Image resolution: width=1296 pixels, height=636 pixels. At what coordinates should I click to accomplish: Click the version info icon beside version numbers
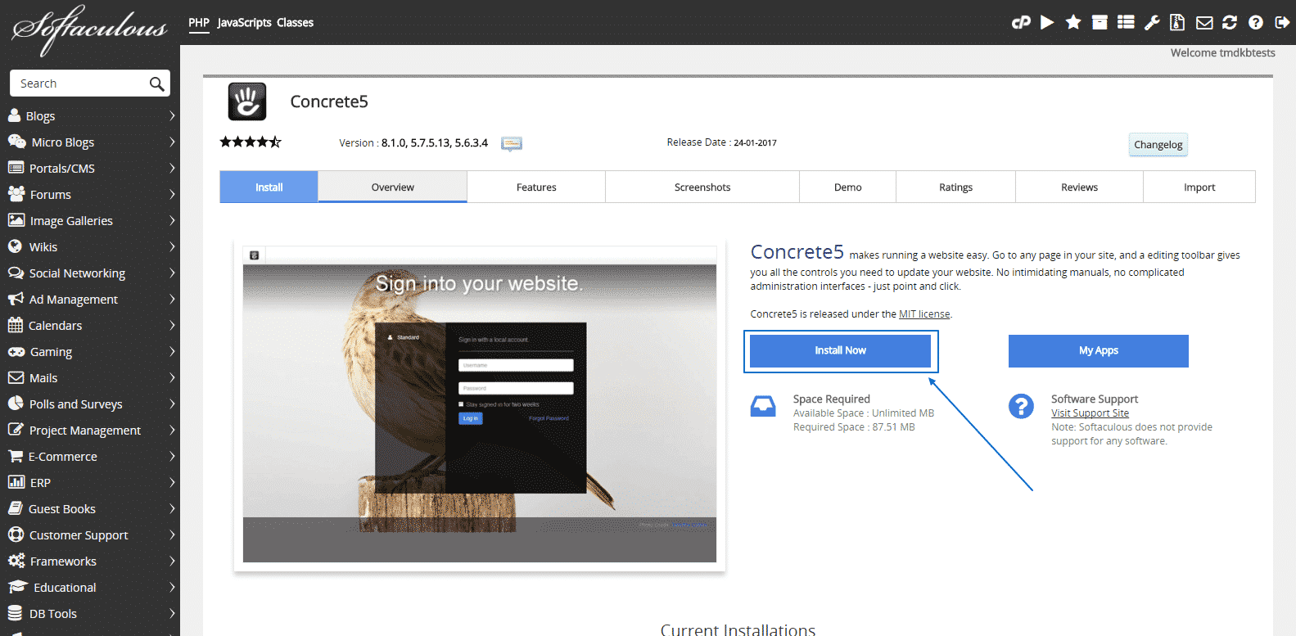(x=512, y=143)
